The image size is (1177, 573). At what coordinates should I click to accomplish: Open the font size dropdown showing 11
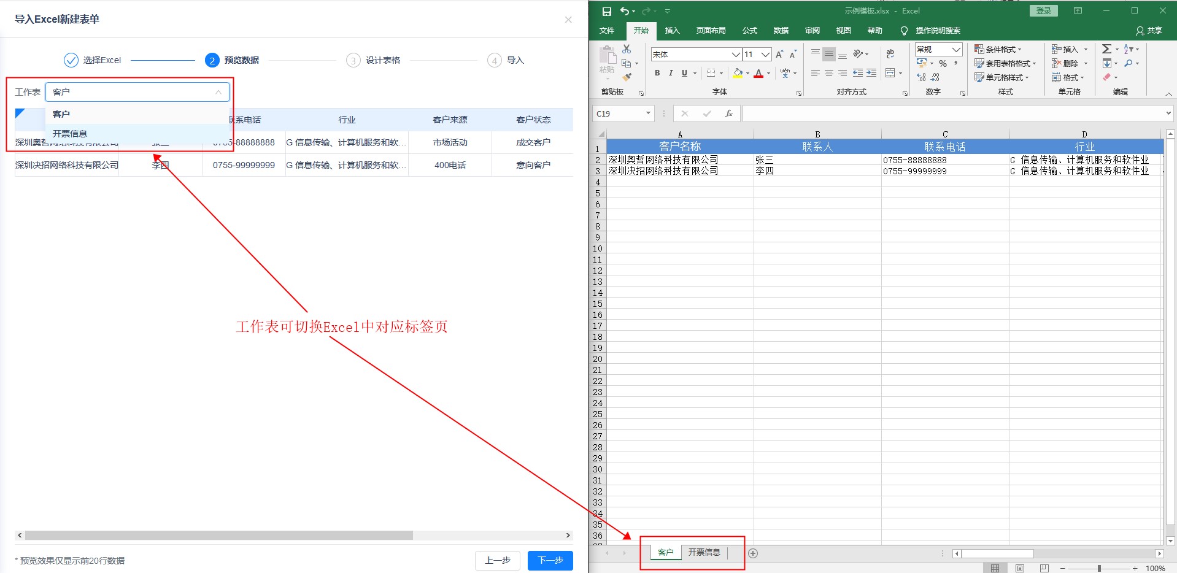(765, 55)
